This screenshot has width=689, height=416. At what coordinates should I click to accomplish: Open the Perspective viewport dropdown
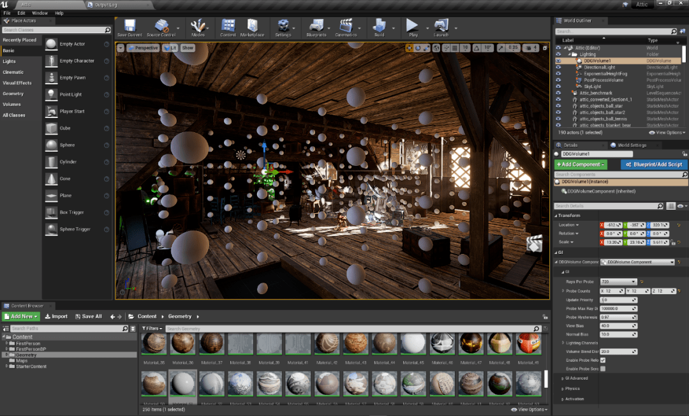143,47
